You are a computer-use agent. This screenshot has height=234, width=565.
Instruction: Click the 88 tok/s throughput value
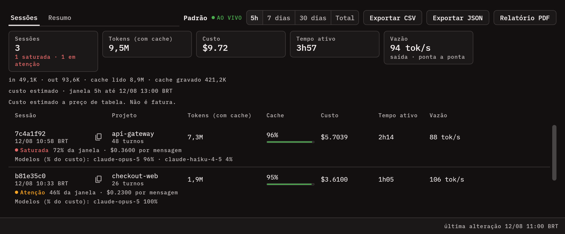click(445, 137)
